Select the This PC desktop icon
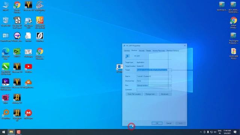The height and width of the screenshot is (135, 240). [x=6, y=6]
